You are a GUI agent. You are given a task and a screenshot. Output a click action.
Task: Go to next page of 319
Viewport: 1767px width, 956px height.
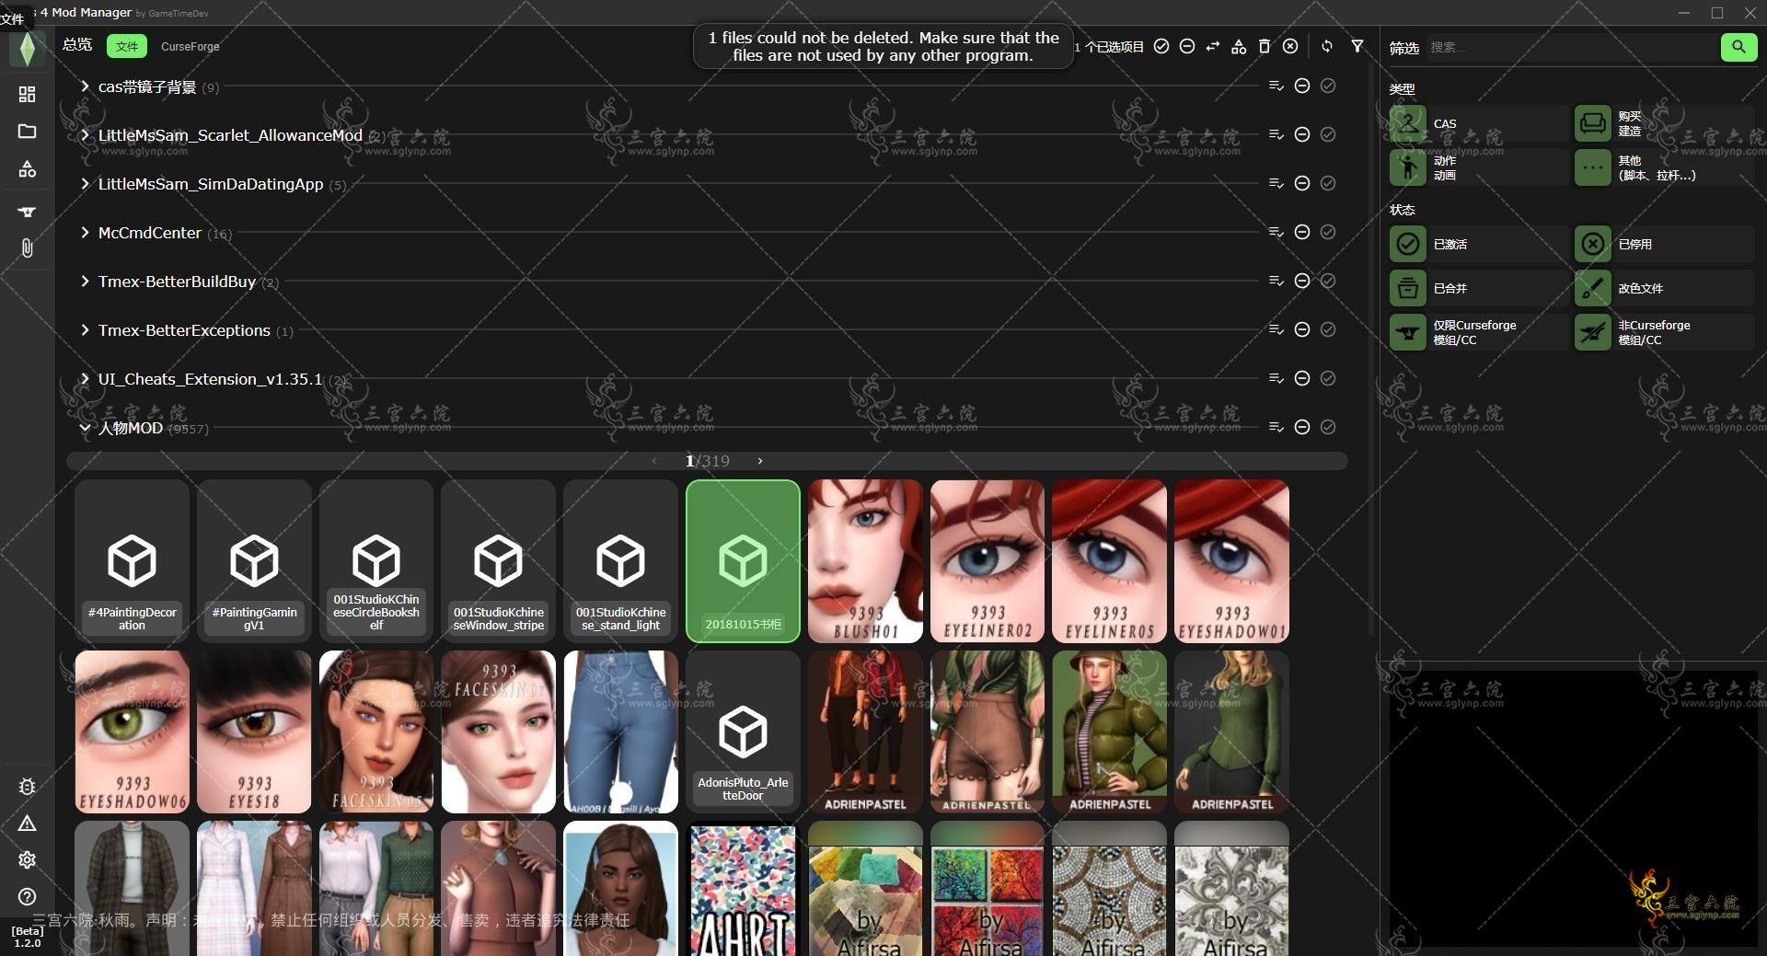tap(760, 461)
